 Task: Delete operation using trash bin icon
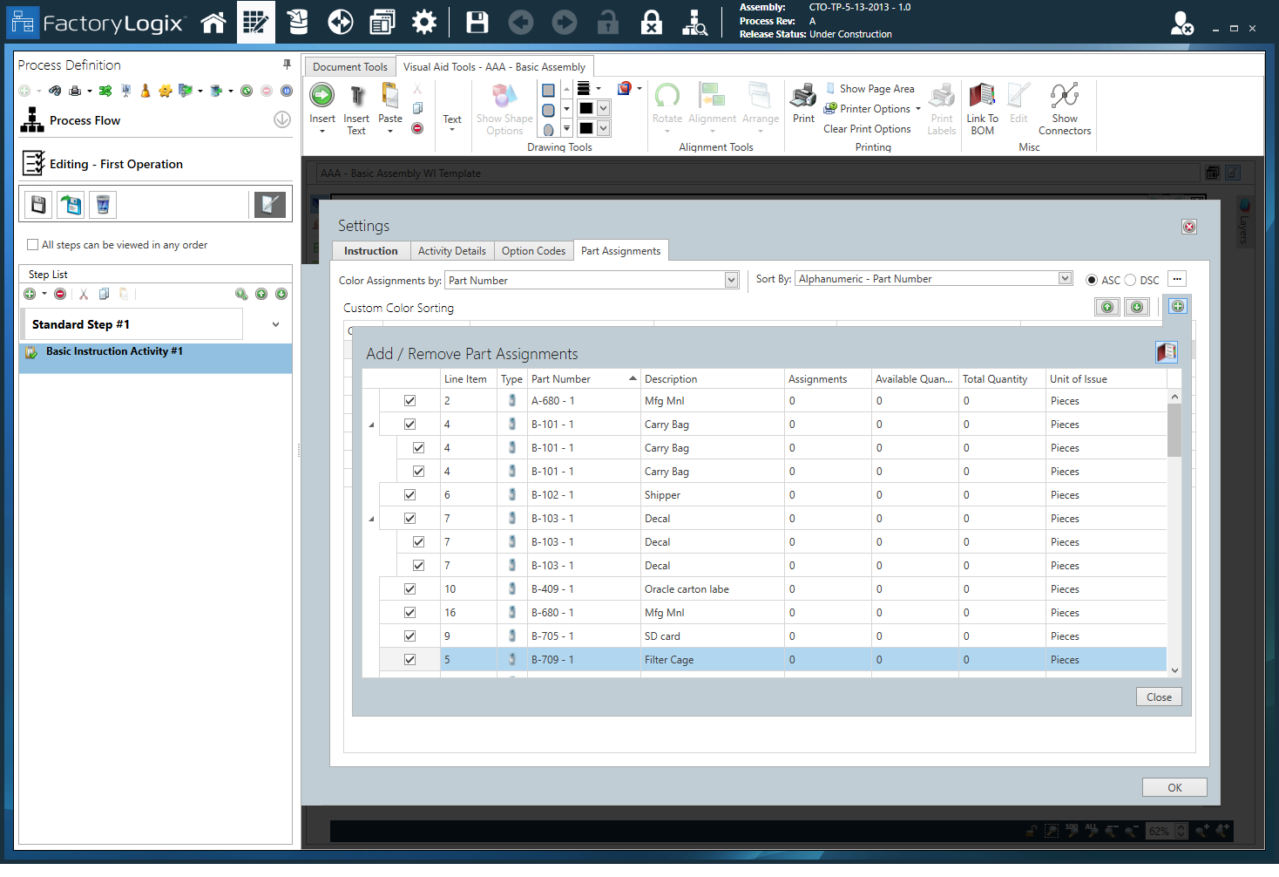coord(103,205)
